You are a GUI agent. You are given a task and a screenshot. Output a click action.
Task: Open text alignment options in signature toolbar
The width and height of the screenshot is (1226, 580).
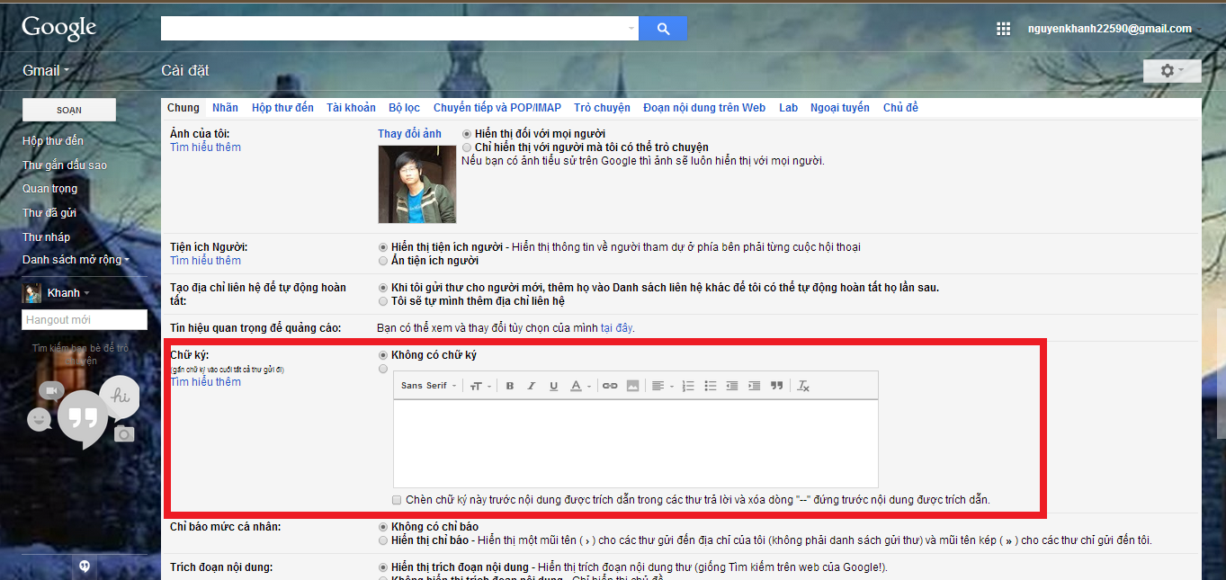click(x=662, y=386)
